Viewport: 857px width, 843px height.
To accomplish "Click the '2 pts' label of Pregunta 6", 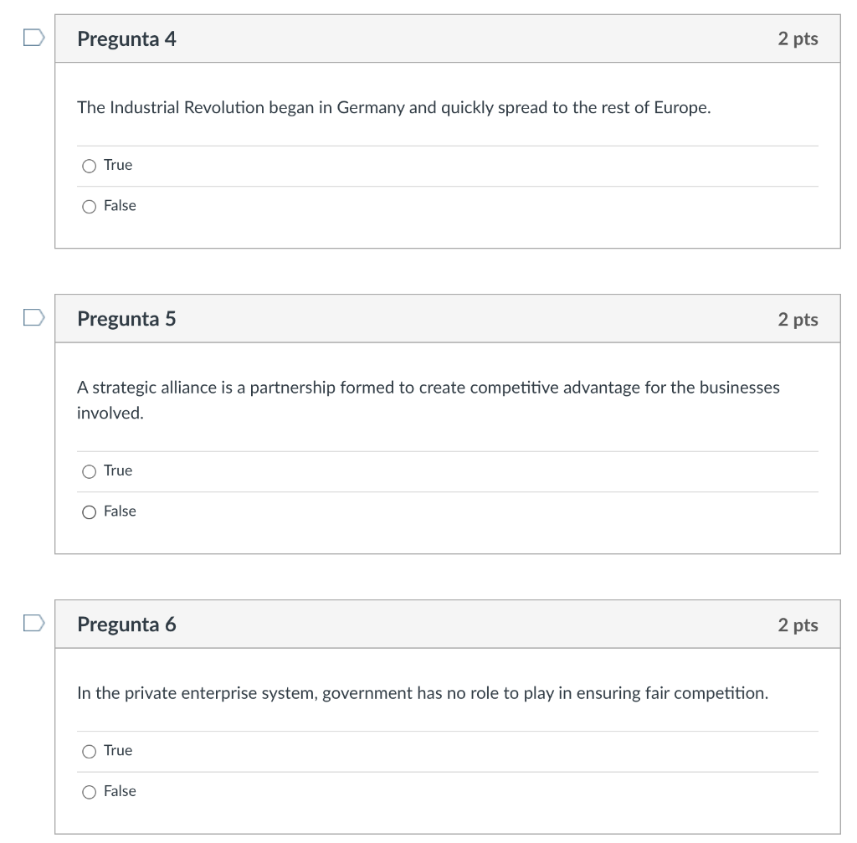I will coord(797,625).
